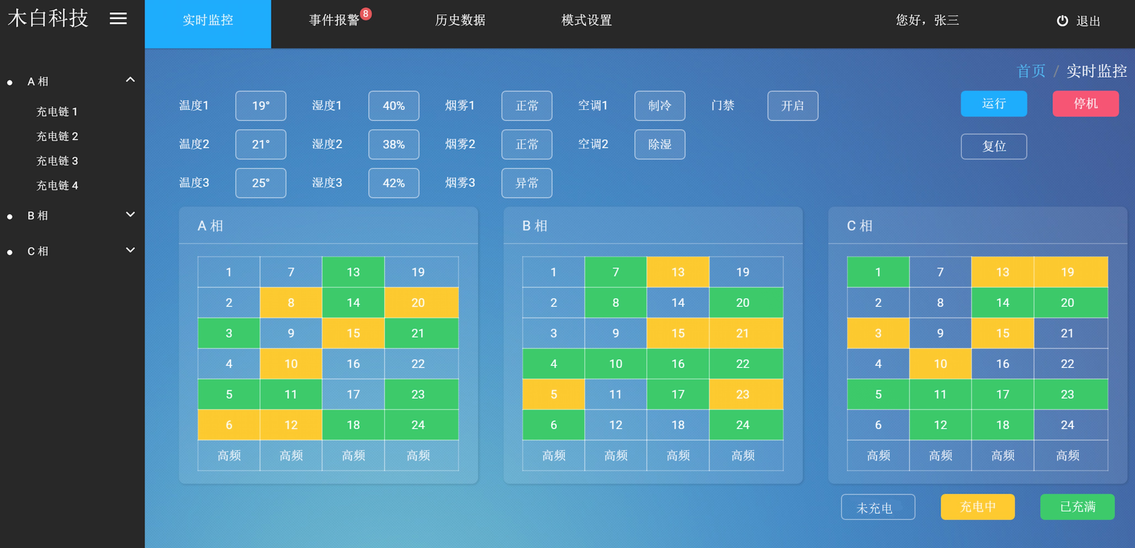1135x548 pixels.
Task: Select green cell 1 in C相 grid
Action: (x=878, y=272)
